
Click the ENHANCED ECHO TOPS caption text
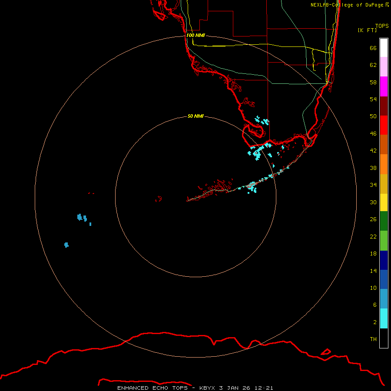tap(152, 388)
